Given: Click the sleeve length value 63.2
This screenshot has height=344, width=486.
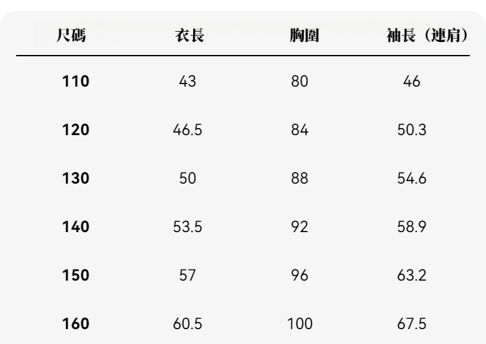Looking at the screenshot, I should (411, 275).
